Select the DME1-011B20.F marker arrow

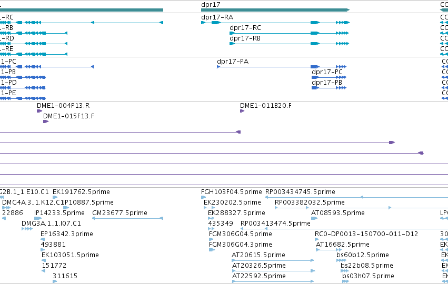point(242,111)
